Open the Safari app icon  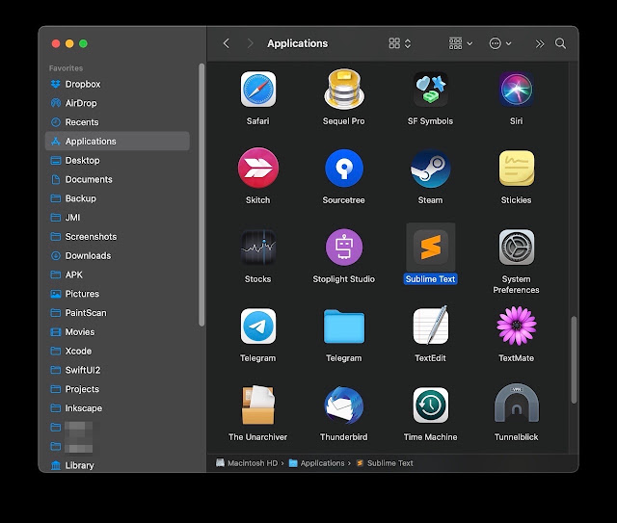coord(258,90)
